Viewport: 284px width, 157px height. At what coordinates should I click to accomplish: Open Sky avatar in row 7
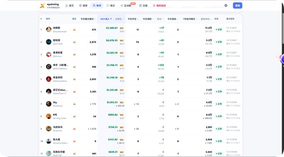48,104
